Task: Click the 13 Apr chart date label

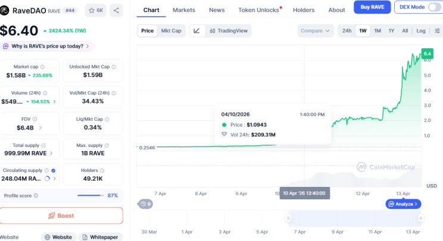Action: coord(403,193)
